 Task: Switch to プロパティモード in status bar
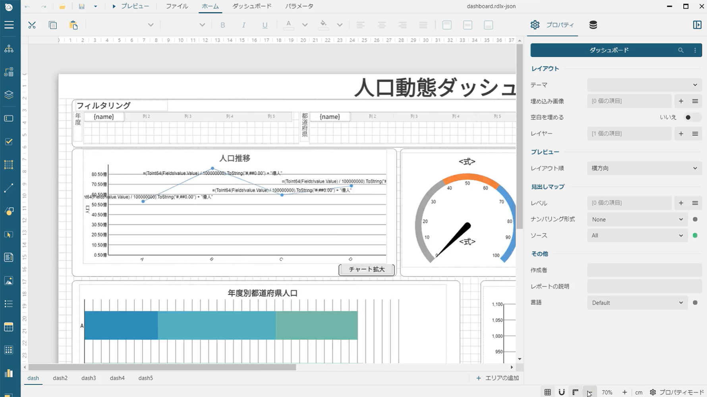(x=677, y=392)
